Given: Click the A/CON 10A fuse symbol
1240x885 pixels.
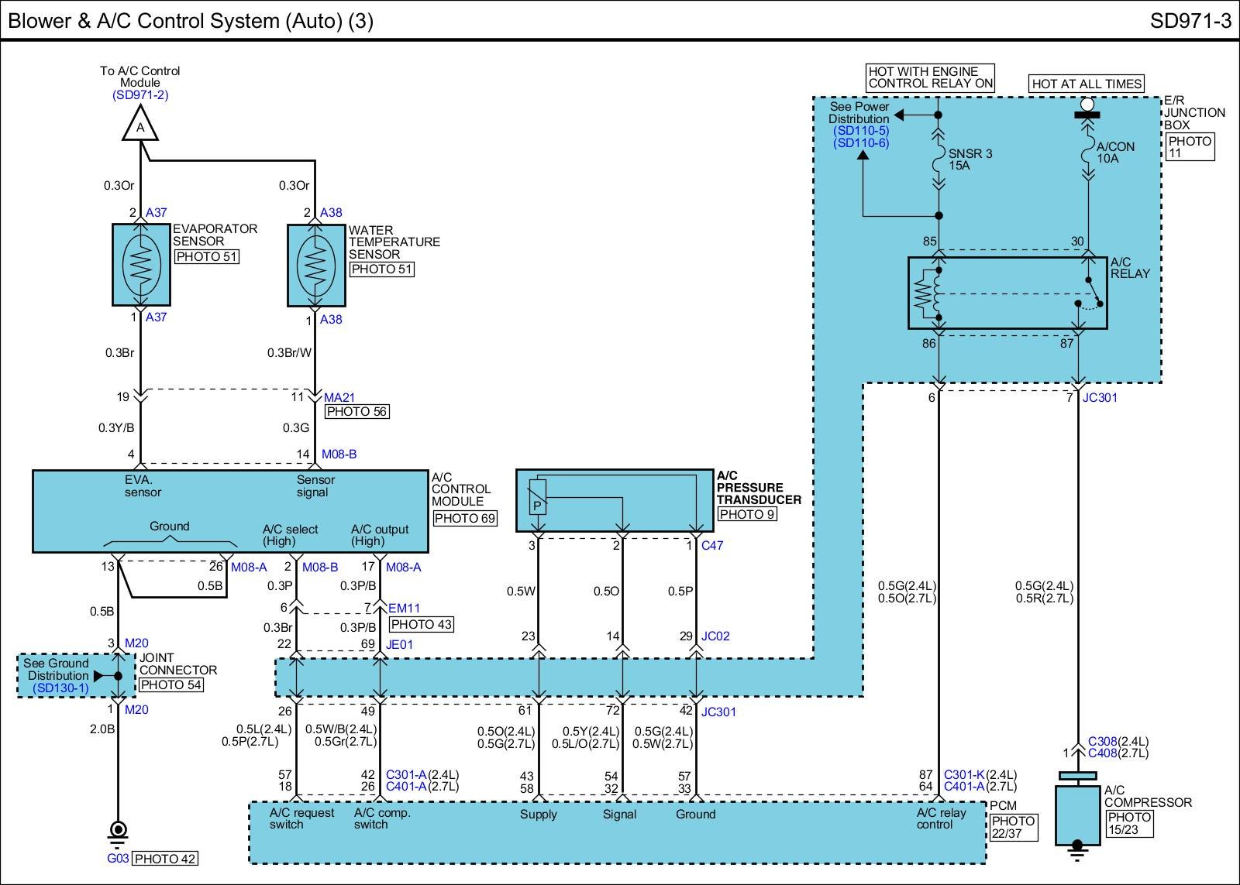Looking at the screenshot, I should [1087, 153].
